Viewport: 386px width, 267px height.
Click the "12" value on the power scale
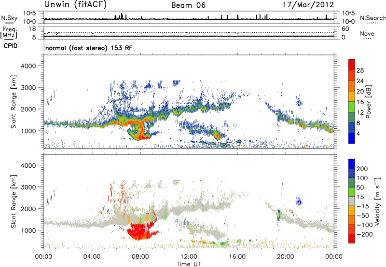coord(360,113)
